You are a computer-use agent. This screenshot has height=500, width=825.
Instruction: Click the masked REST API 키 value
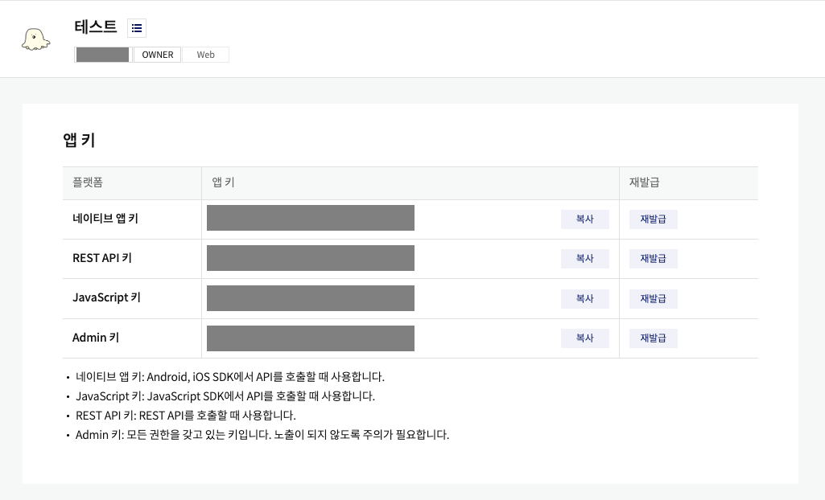311,258
